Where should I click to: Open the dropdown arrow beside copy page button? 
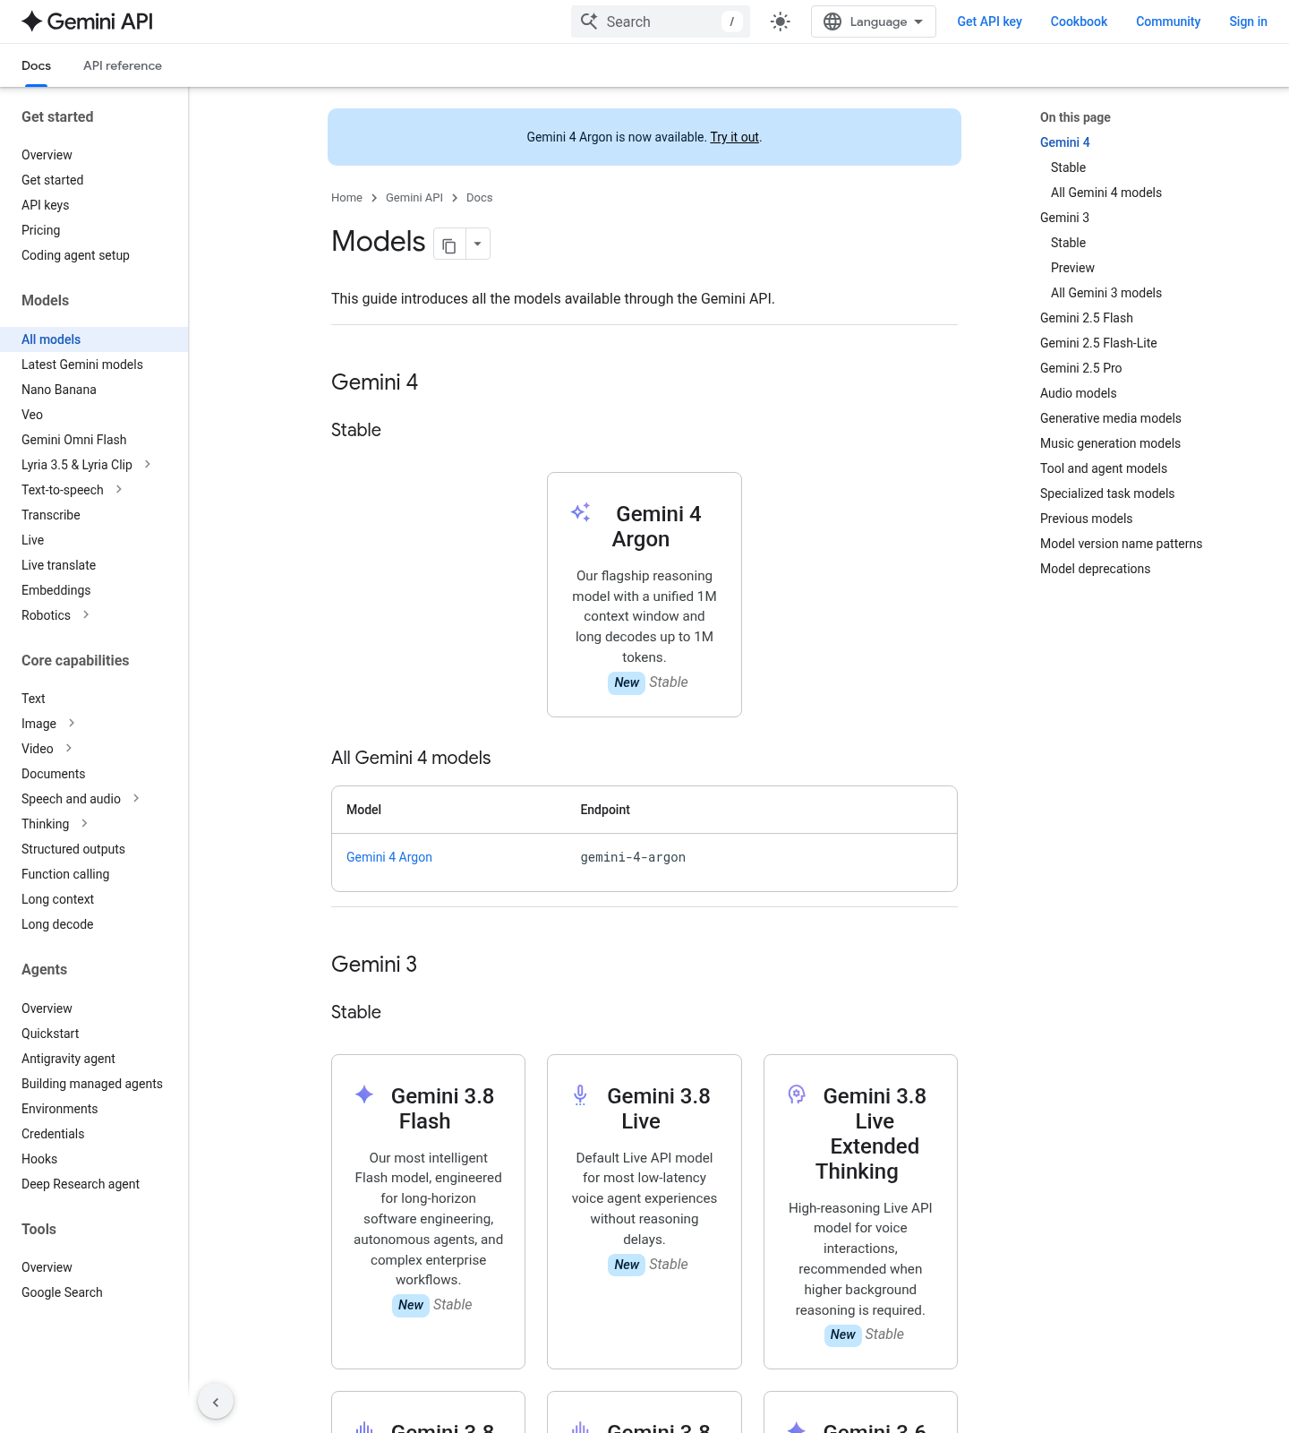(478, 245)
